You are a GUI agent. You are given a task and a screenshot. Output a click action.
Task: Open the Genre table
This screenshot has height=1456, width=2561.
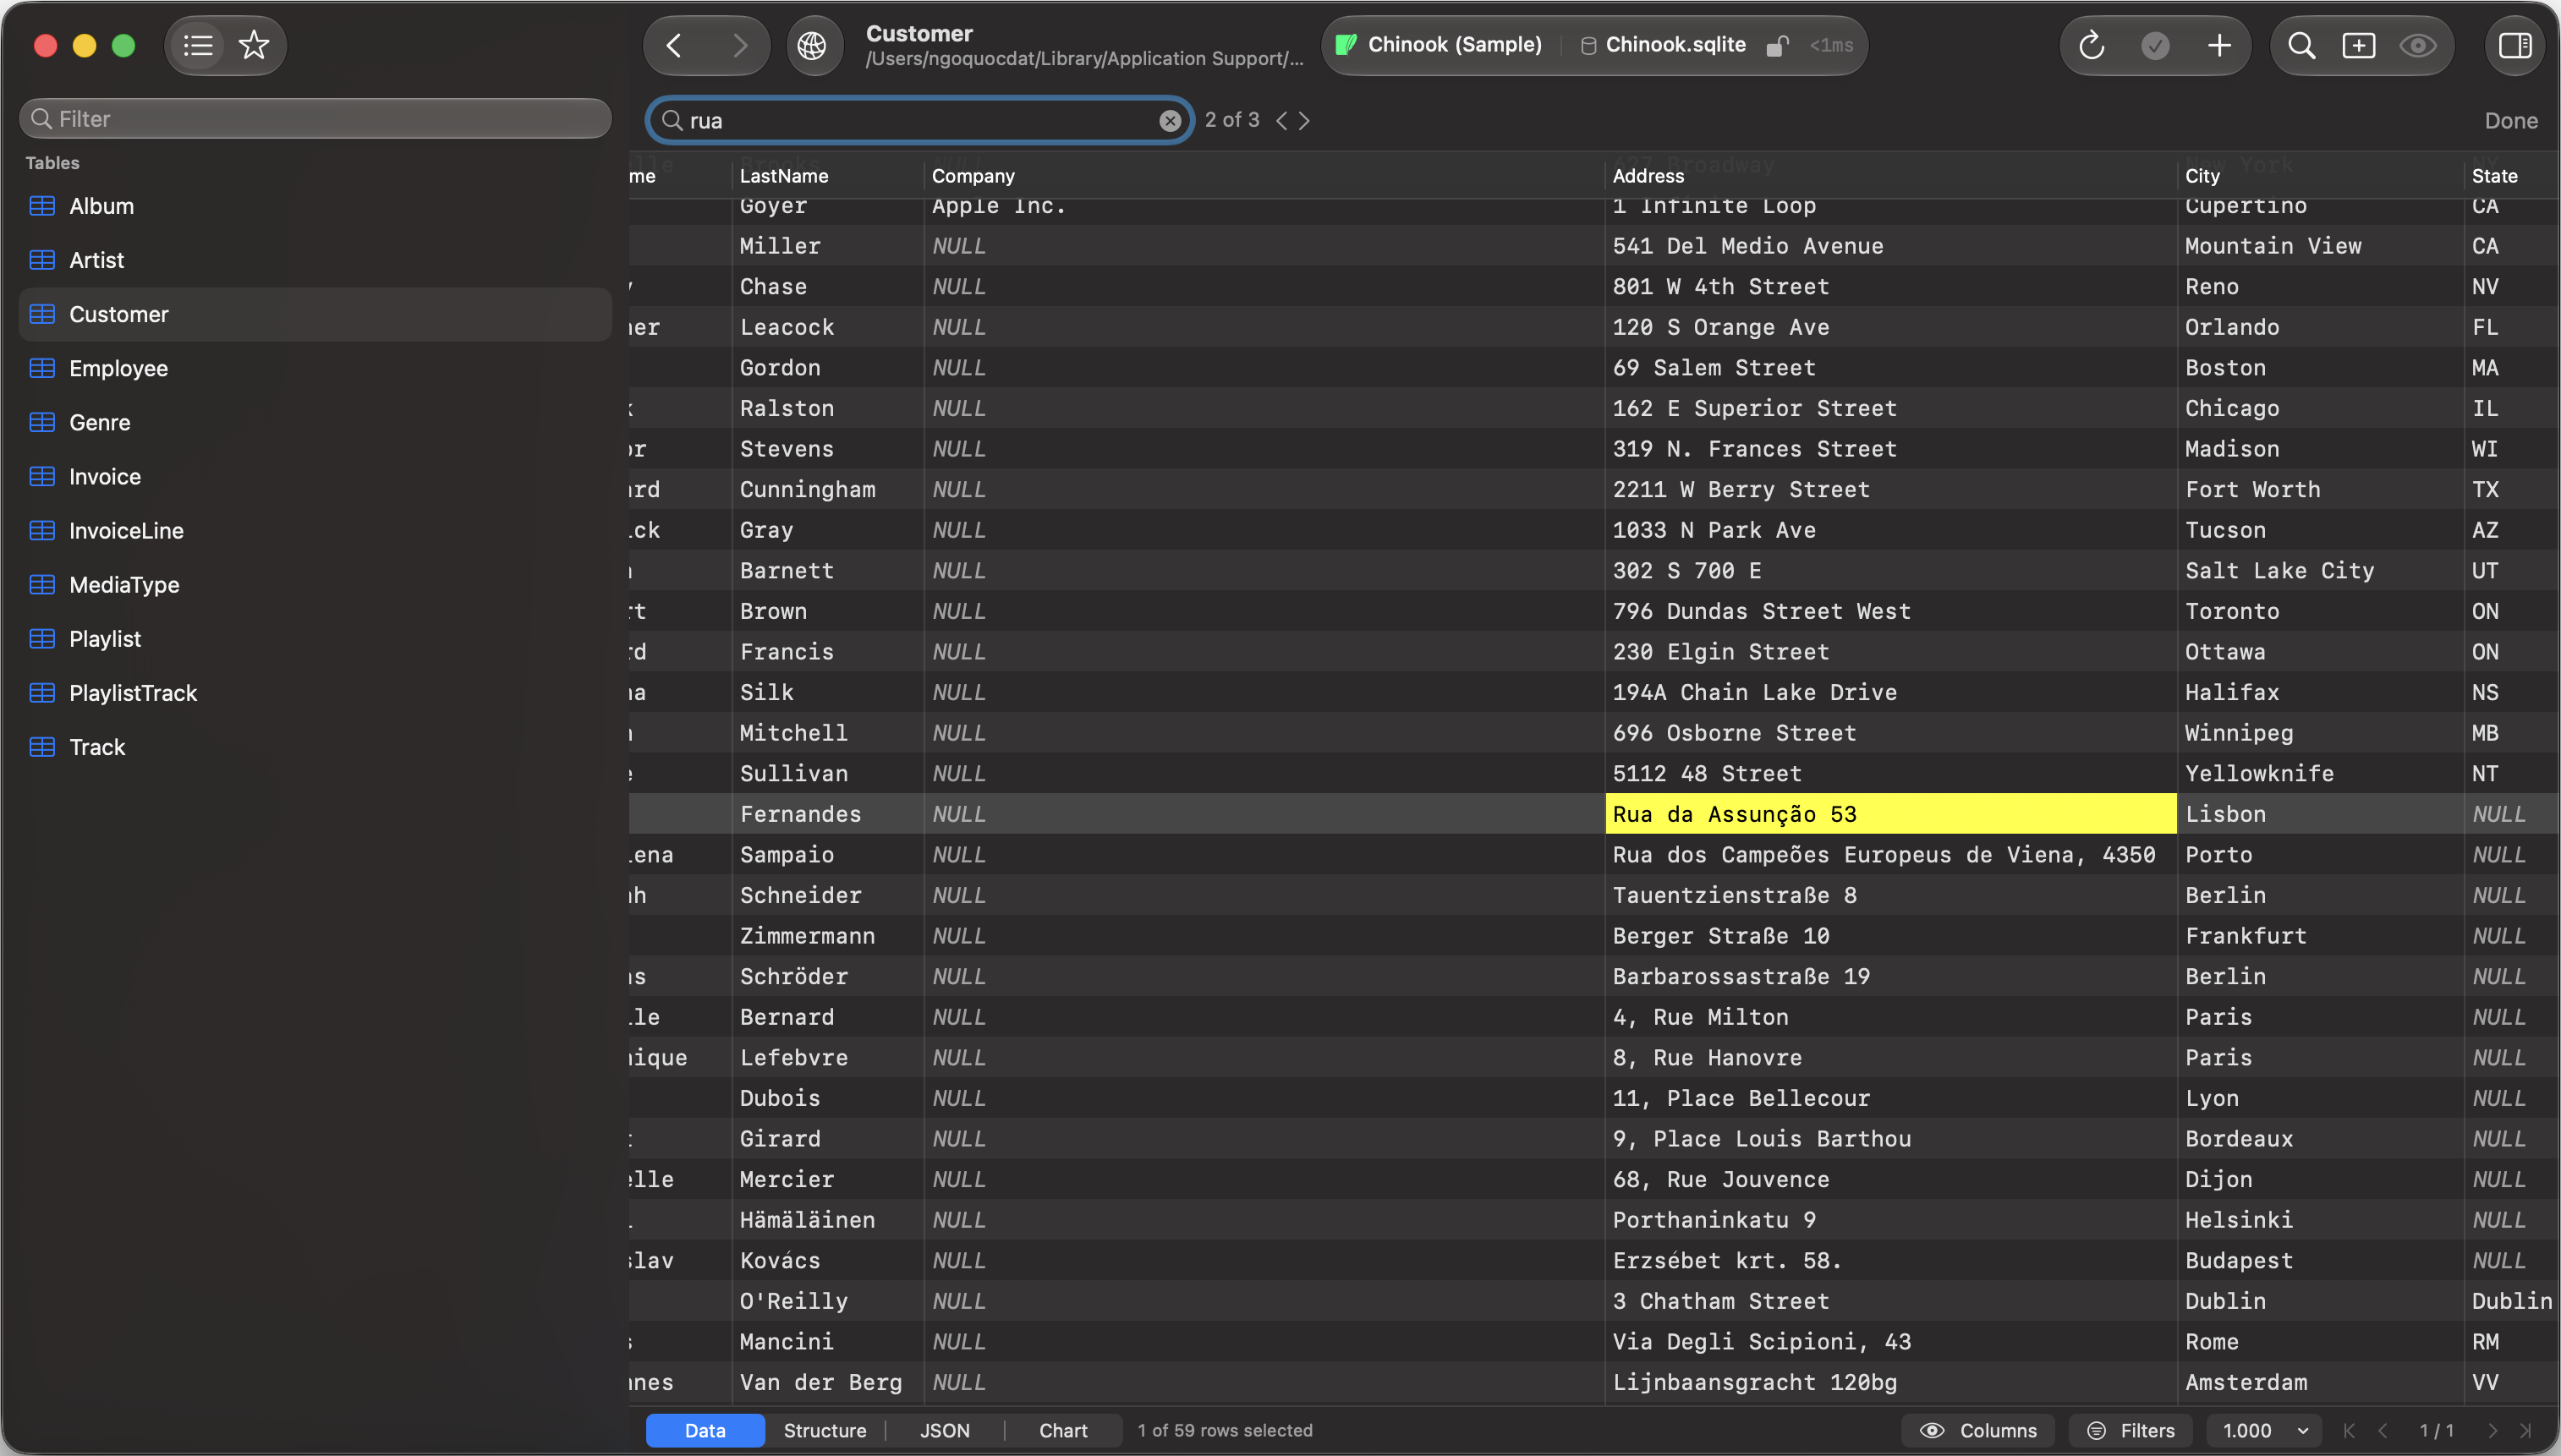315,422
